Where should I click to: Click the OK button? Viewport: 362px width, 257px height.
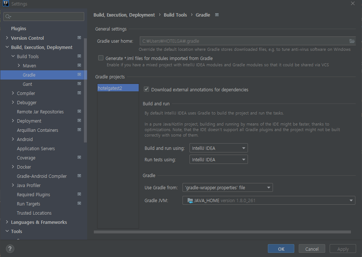pyautogui.click(x=281, y=249)
